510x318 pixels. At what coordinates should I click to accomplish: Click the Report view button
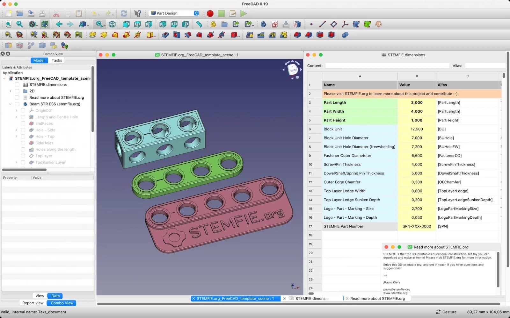pyautogui.click(x=33, y=303)
